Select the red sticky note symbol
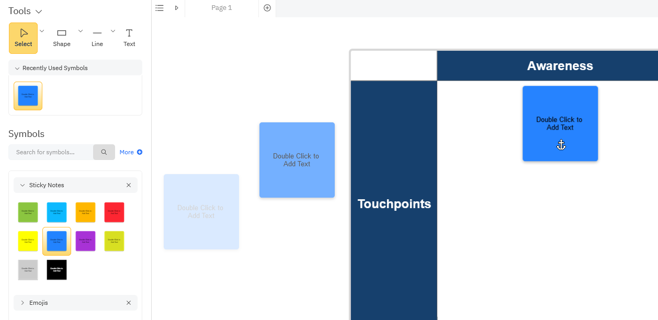The height and width of the screenshot is (320, 658). point(114,212)
